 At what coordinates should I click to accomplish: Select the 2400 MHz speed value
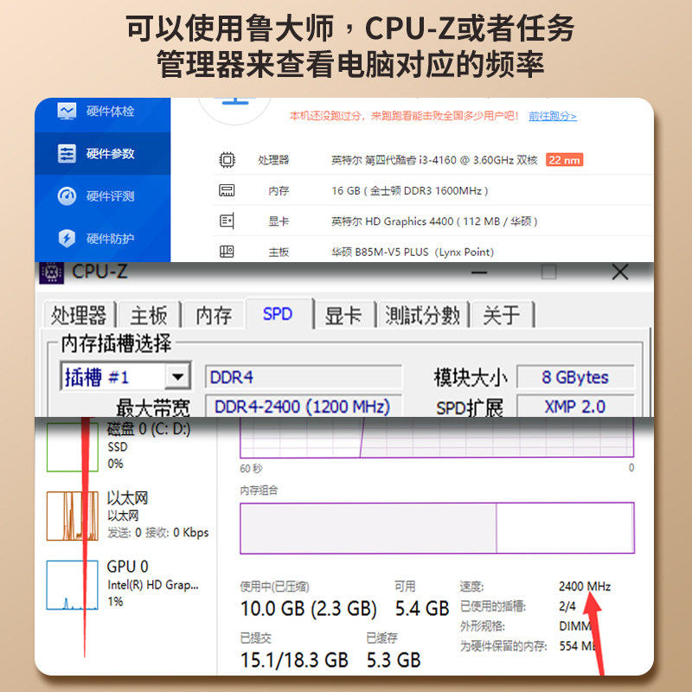(585, 586)
